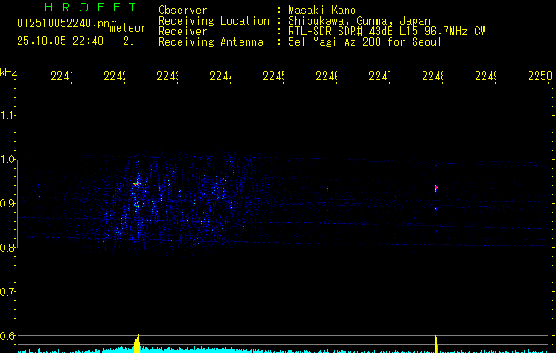The width and height of the screenshot is (556, 353).
Task: Click the kHz axis unit label
Action: click(x=9, y=71)
